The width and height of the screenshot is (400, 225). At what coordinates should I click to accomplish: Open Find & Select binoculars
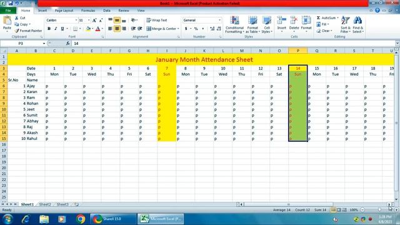(x=357, y=24)
